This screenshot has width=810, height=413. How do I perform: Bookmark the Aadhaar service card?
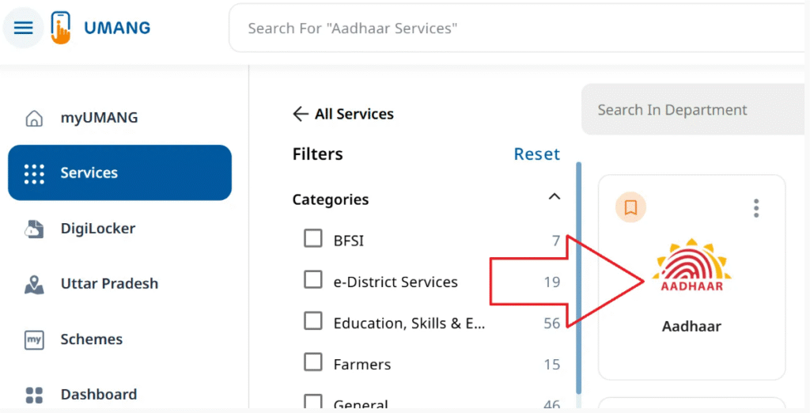point(630,207)
